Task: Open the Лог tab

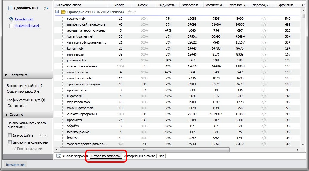Action: 161,156
